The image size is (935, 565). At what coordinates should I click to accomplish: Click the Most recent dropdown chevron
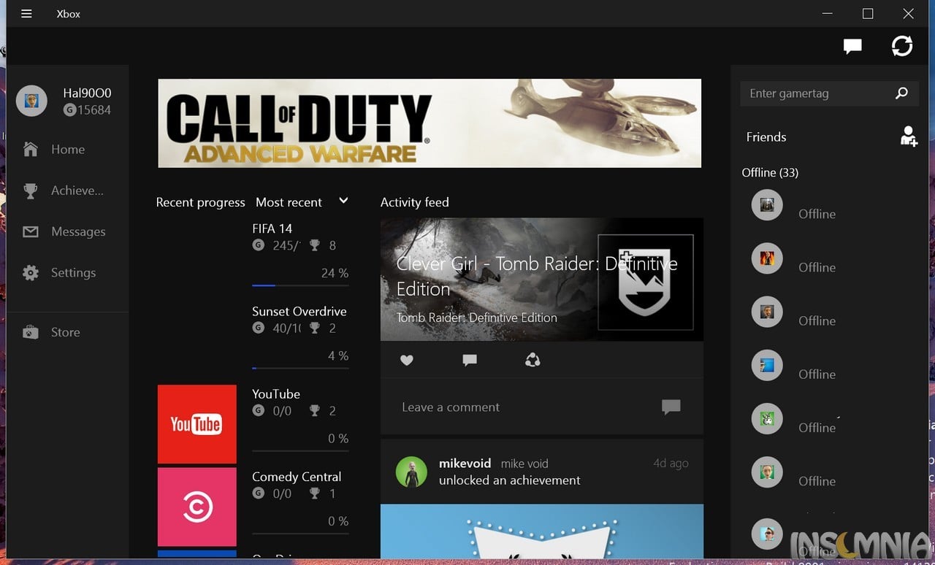(x=343, y=201)
